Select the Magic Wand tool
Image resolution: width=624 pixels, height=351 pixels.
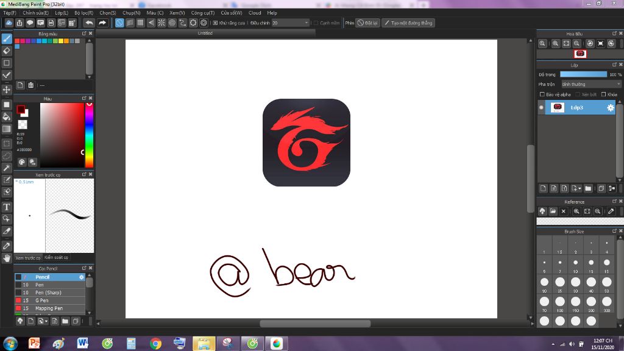7,168
